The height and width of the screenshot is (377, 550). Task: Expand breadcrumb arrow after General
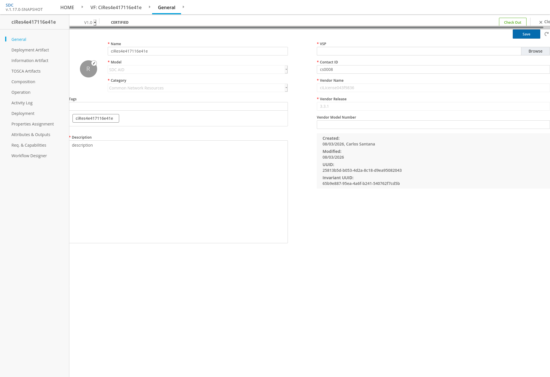pyautogui.click(x=183, y=7)
